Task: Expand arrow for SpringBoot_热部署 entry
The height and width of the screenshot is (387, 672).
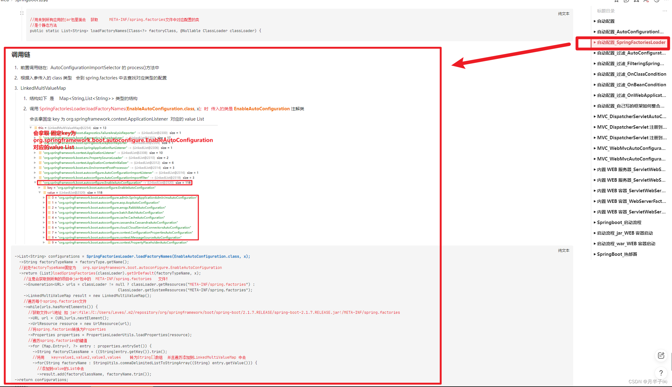Action: [x=595, y=254]
